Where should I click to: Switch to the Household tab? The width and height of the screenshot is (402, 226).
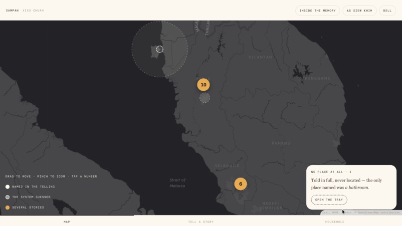pyautogui.click(x=335, y=222)
